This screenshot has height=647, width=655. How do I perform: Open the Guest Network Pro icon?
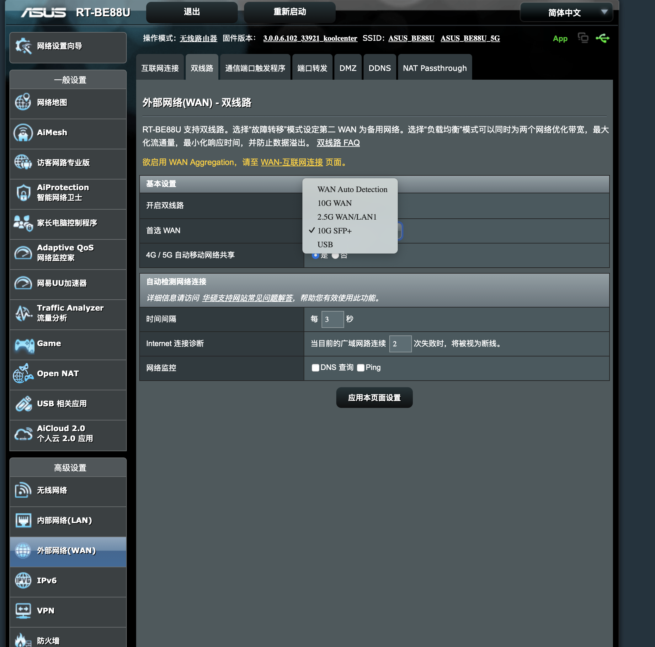[x=23, y=162]
